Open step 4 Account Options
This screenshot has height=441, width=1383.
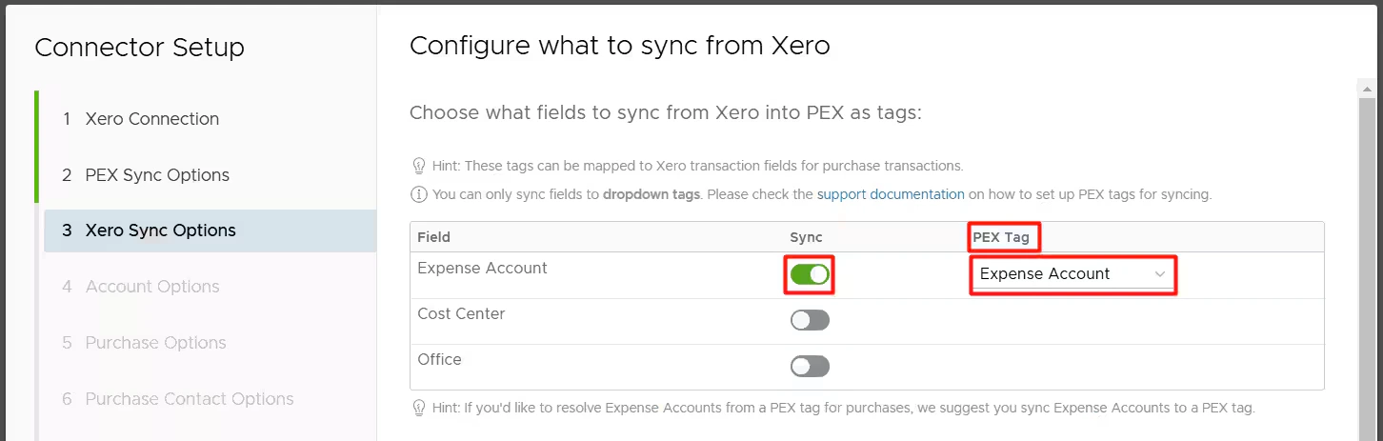[x=152, y=287]
